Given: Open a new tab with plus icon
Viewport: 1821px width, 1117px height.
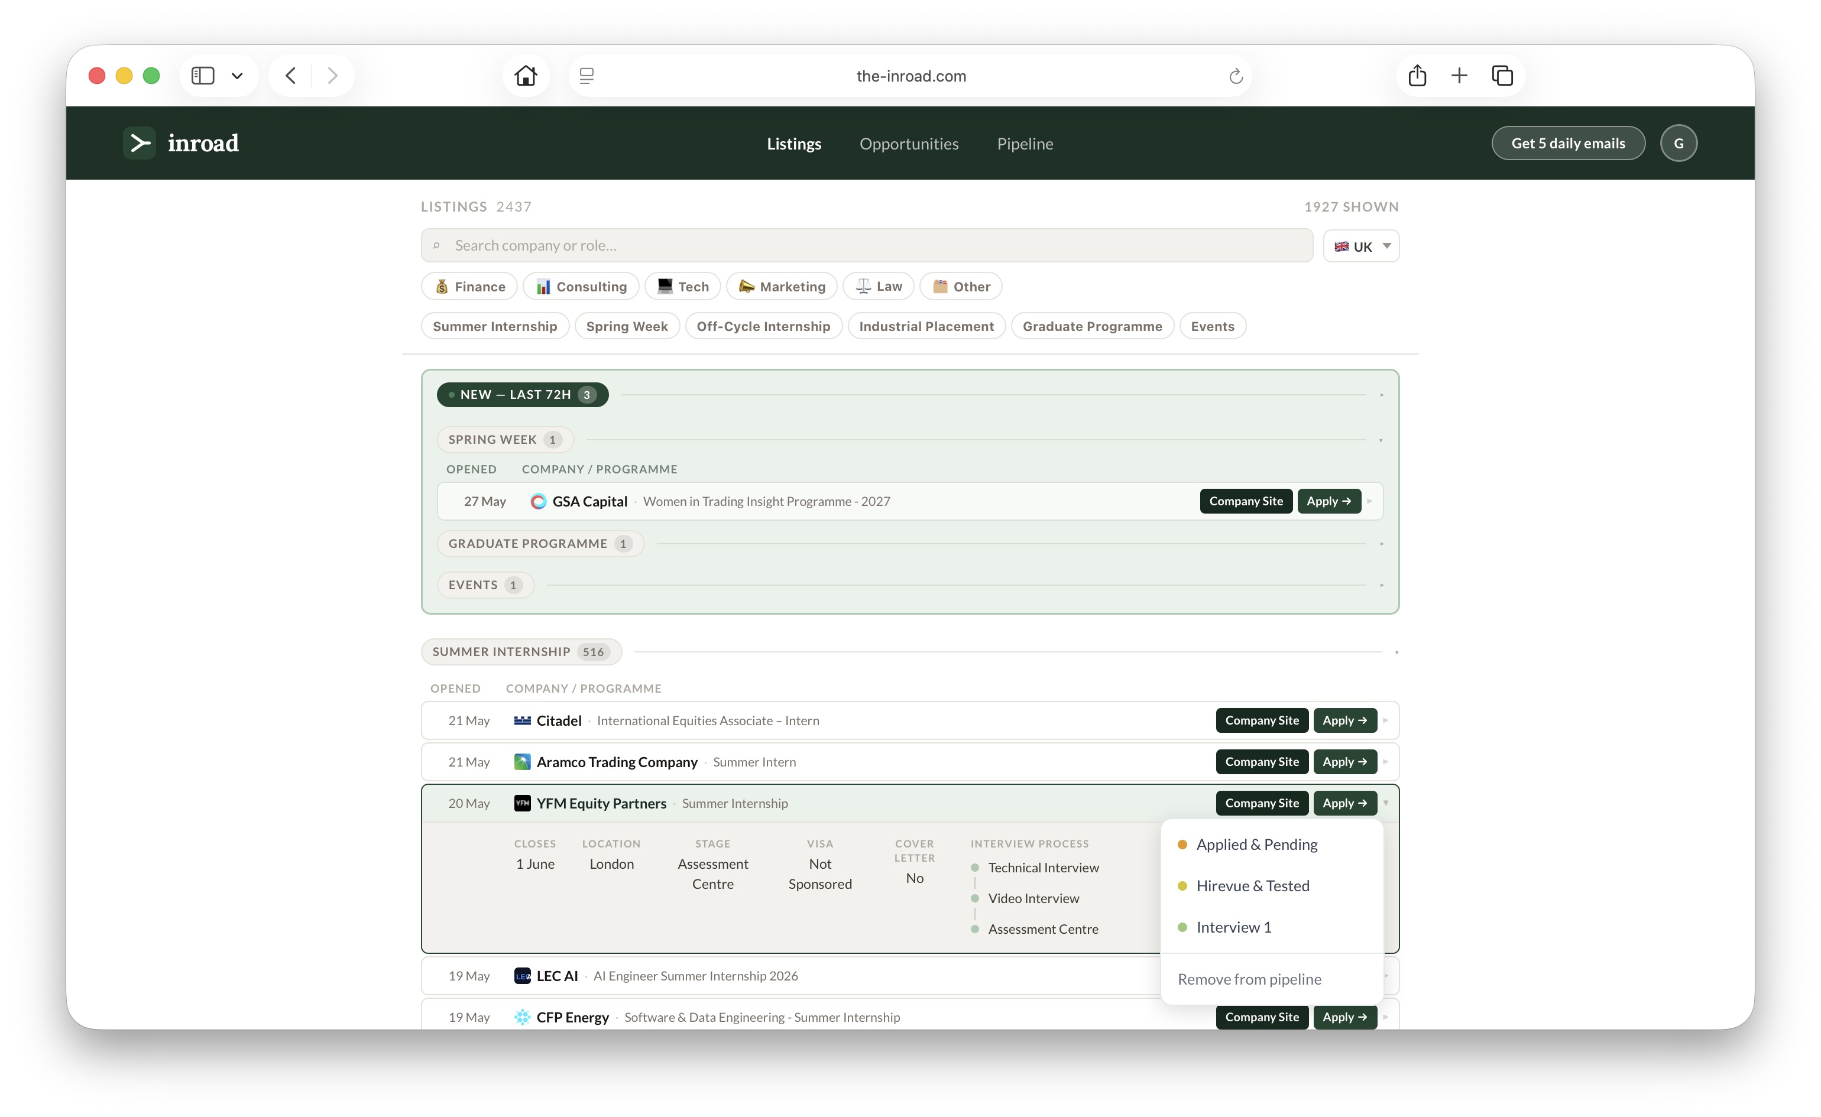Looking at the screenshot, I should [x=1459, y=76].
